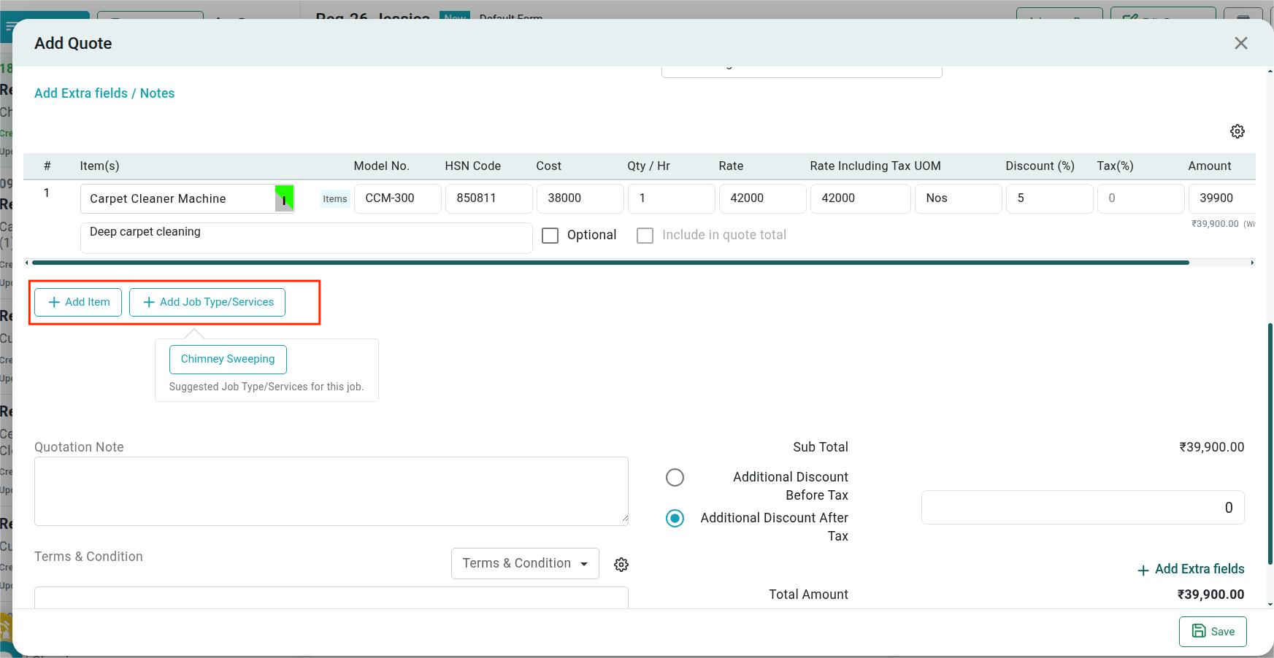Click the Terms & Condition settings gear
This screenshot has height=658, width=1274.
point(621,565)
